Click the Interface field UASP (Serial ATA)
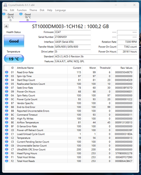Viewport: 141px width, 175px height. [x=73, y=42]
